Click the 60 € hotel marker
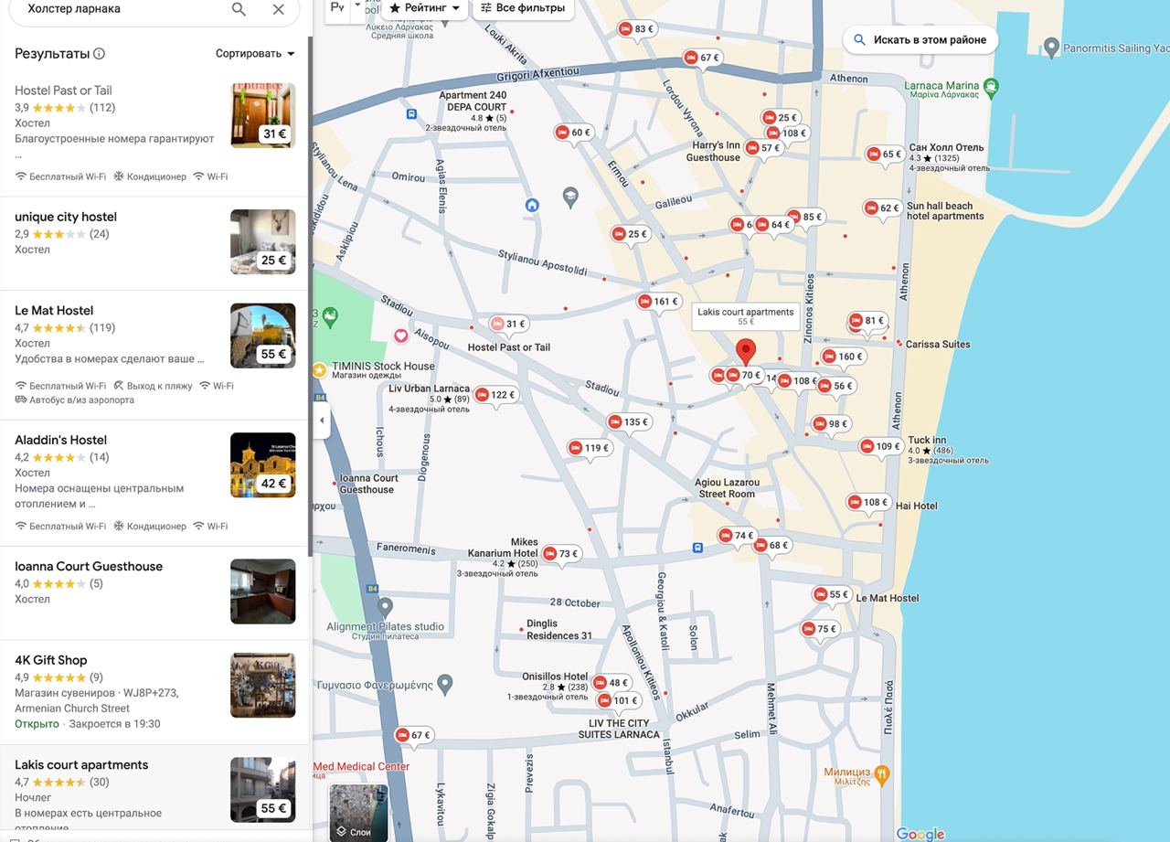This screenshot has width=1170, height=842. point(574,133)
